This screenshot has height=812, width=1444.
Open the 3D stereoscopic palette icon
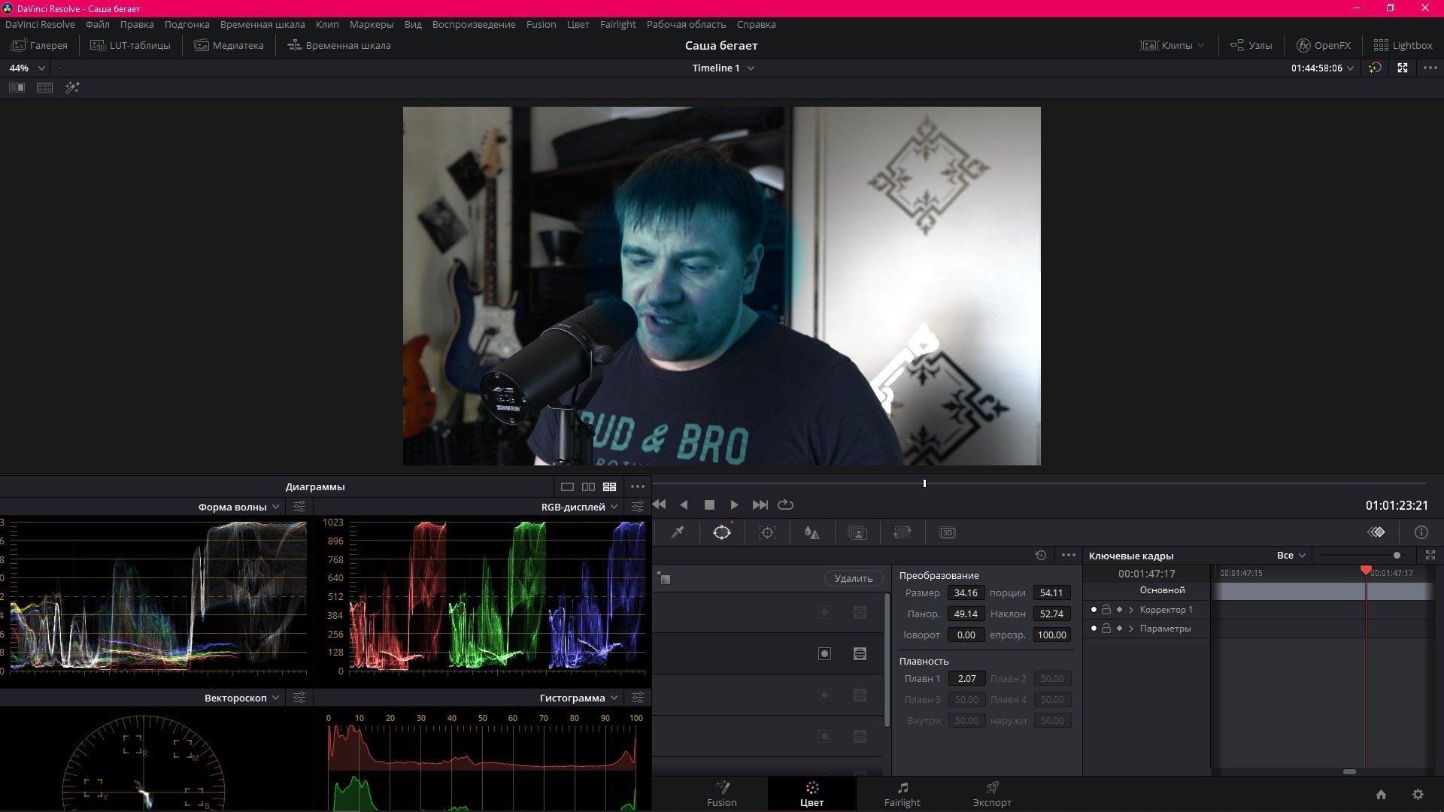pos(947,532)
